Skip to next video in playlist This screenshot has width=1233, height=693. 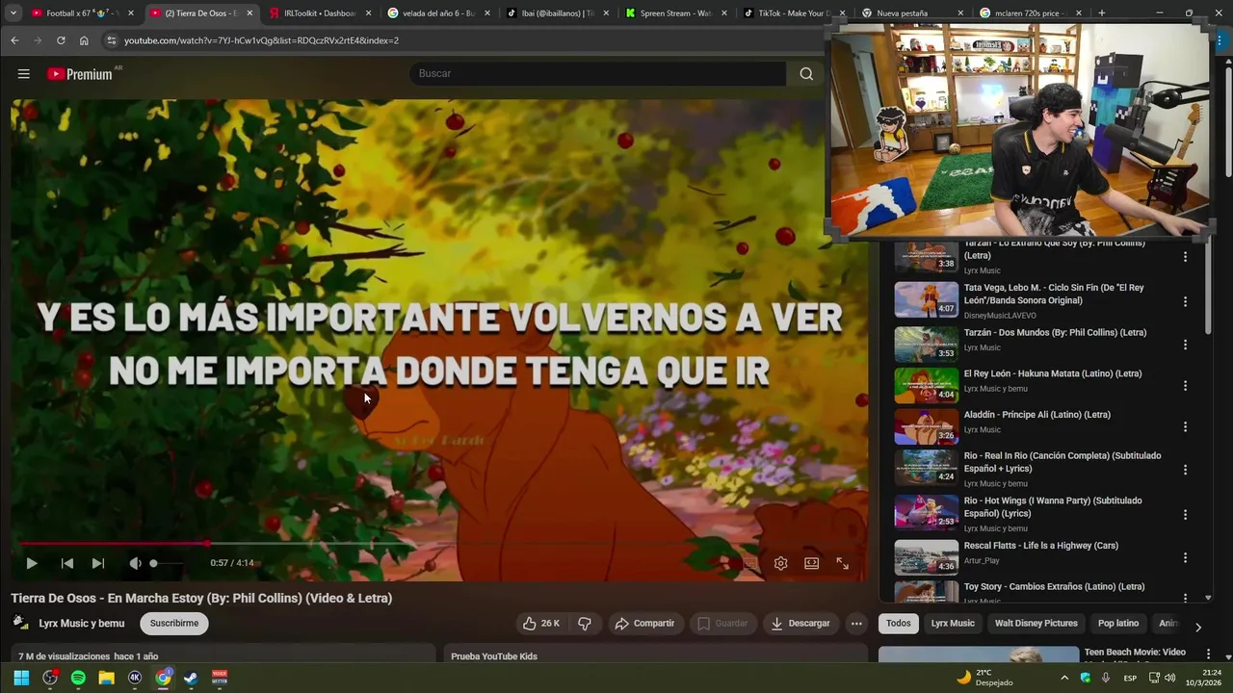pyautogui.click(x=97, y=563)
